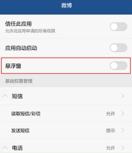The height and width of the screenshot is (153, 132).
Task: Tap the 电话 category label
Action: (x=17, y=148)
